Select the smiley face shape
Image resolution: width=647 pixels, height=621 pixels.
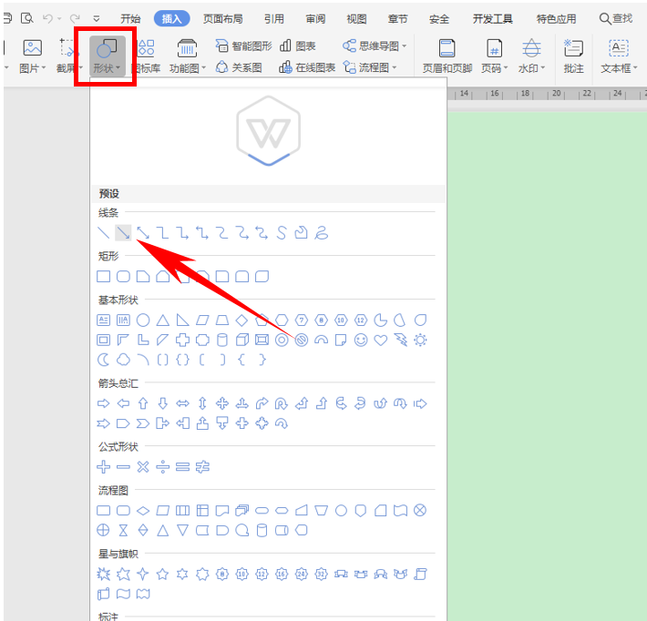(x=361, y=340)
